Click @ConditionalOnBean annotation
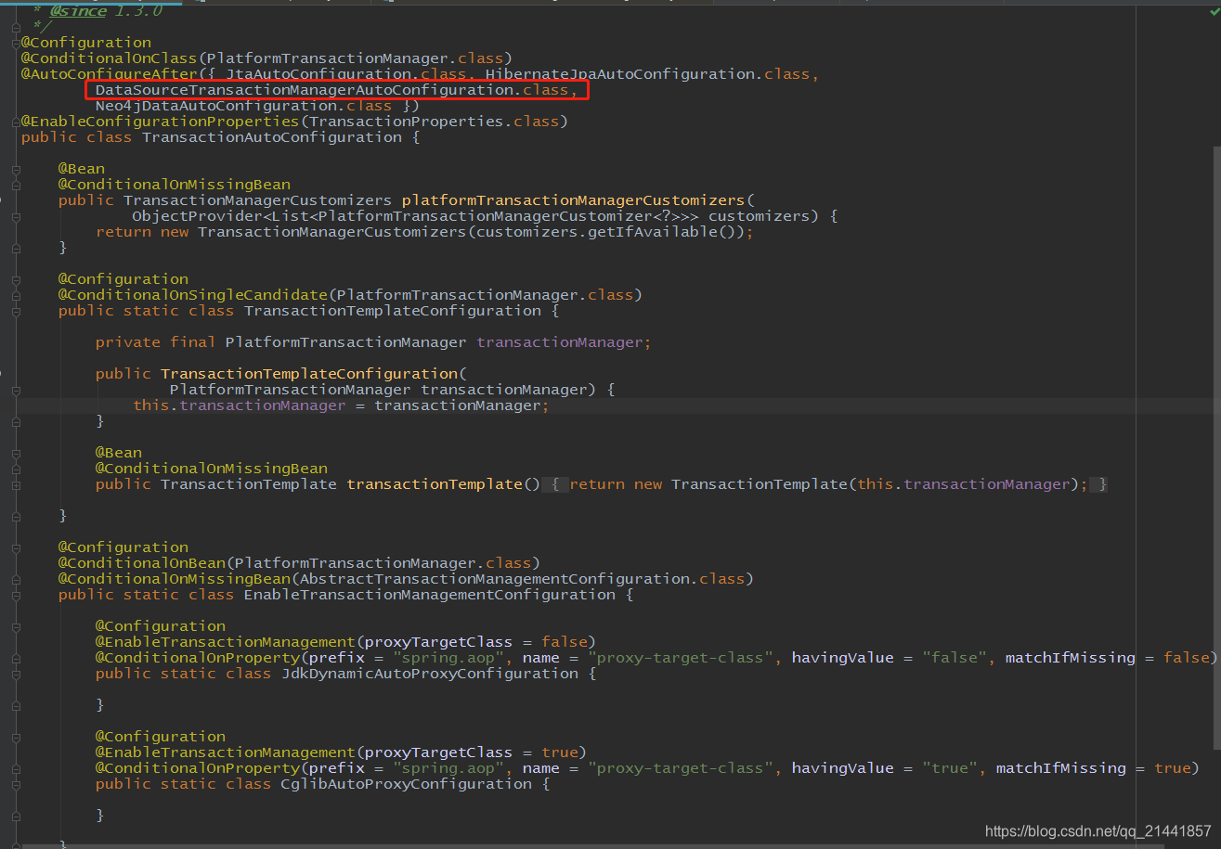Screen dimensions: 1221x849 [x=141, y=563]
